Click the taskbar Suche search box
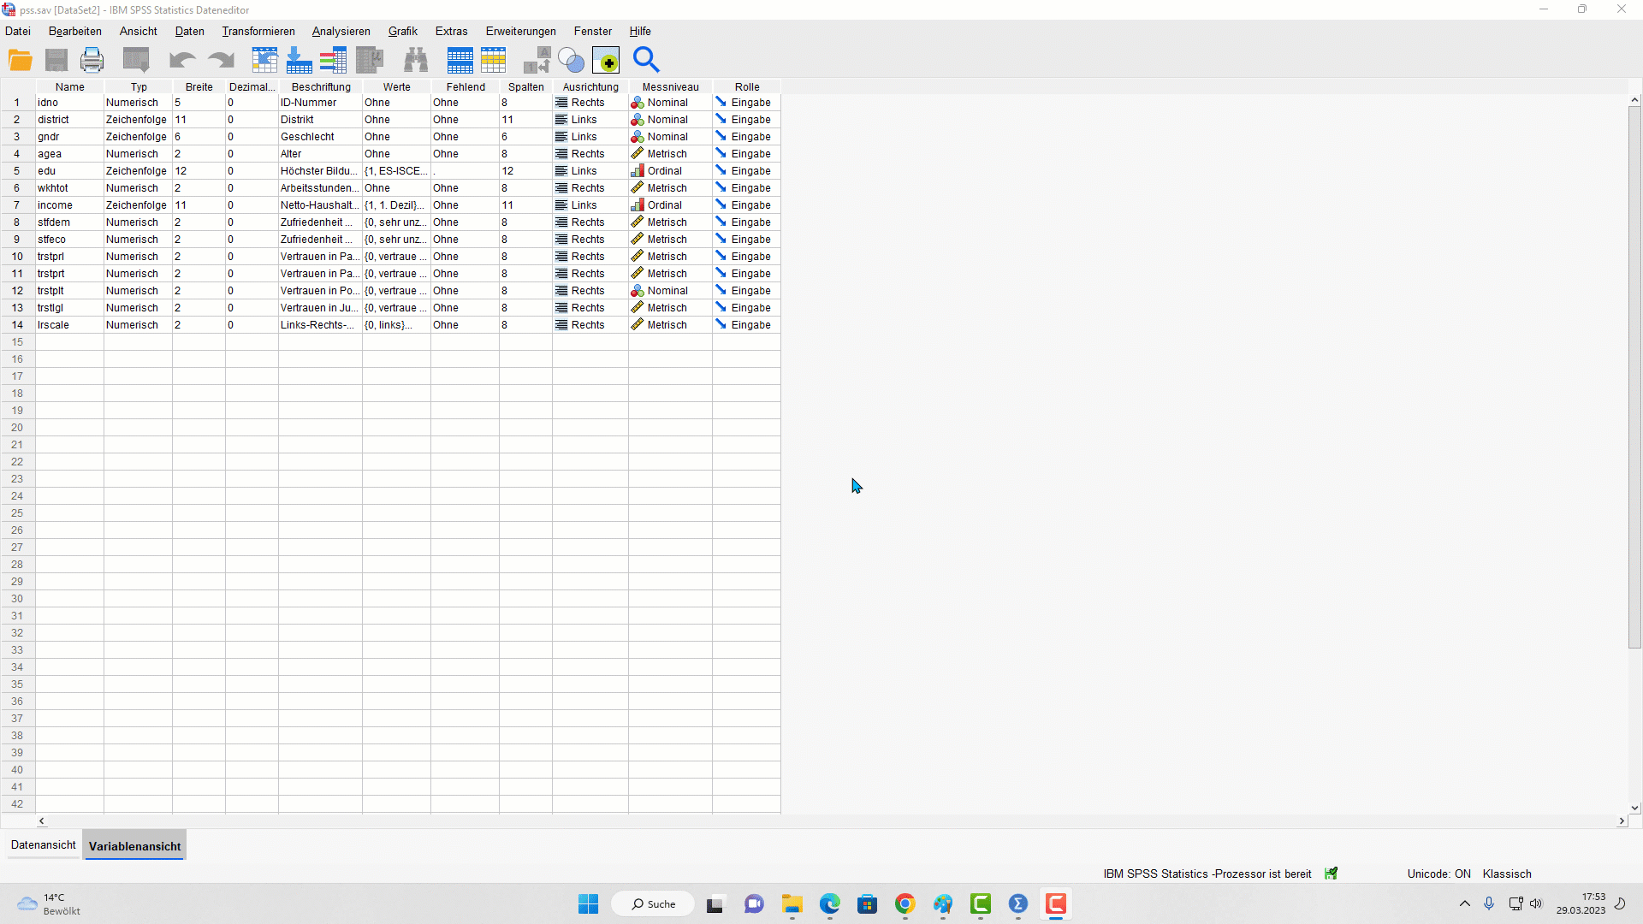 click(653, 904)
